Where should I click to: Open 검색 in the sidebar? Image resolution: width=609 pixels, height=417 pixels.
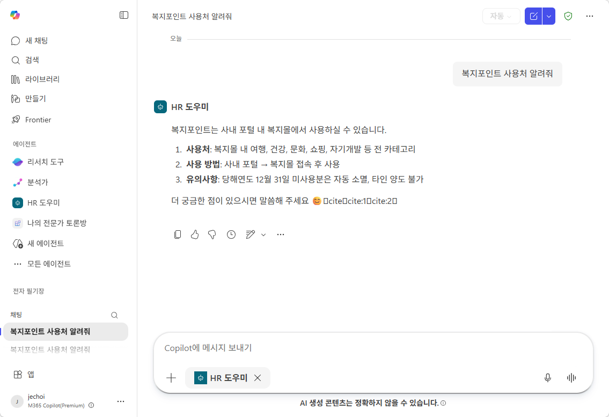pos(25,60)
